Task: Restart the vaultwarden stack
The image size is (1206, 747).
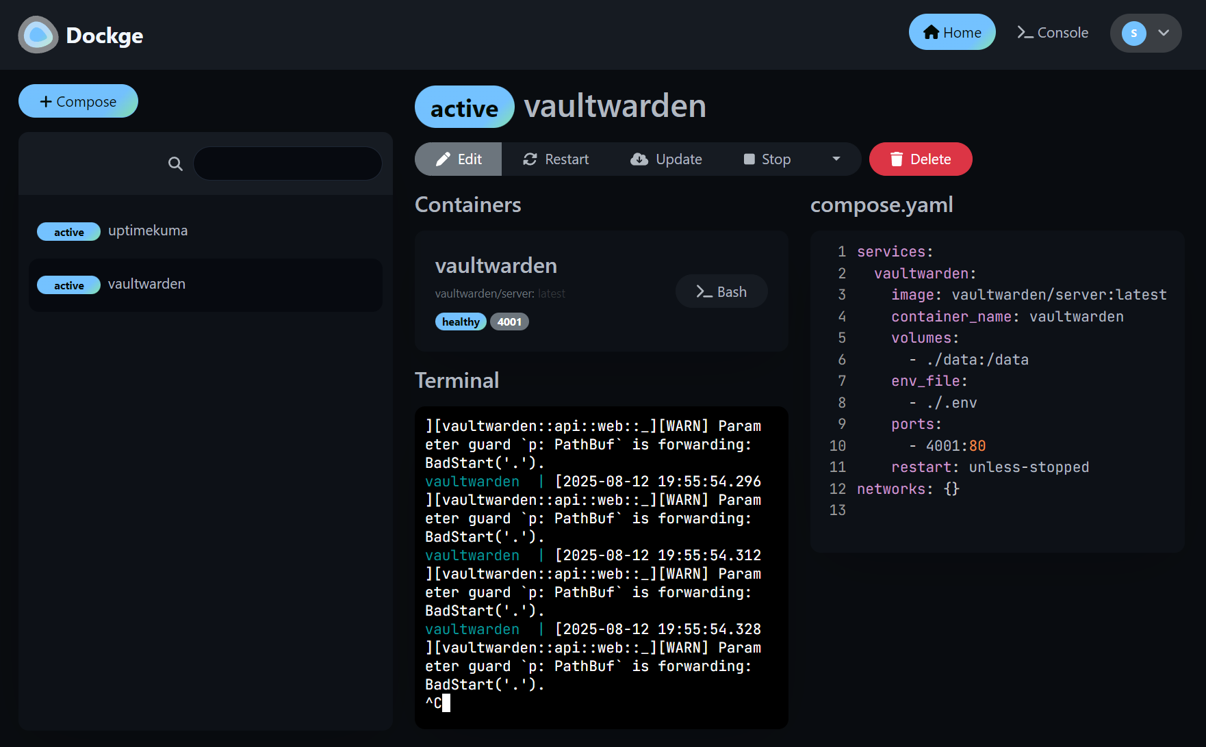Action: (556, 159)
